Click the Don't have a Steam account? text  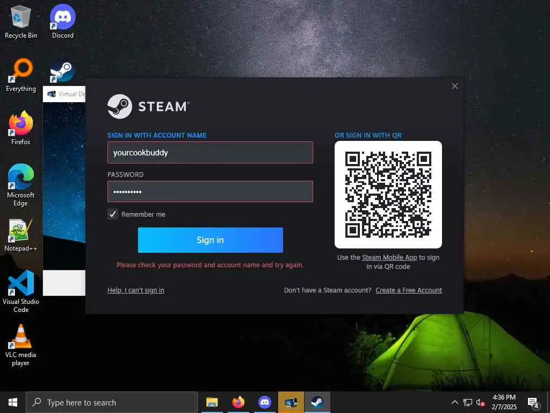[328, 290]
